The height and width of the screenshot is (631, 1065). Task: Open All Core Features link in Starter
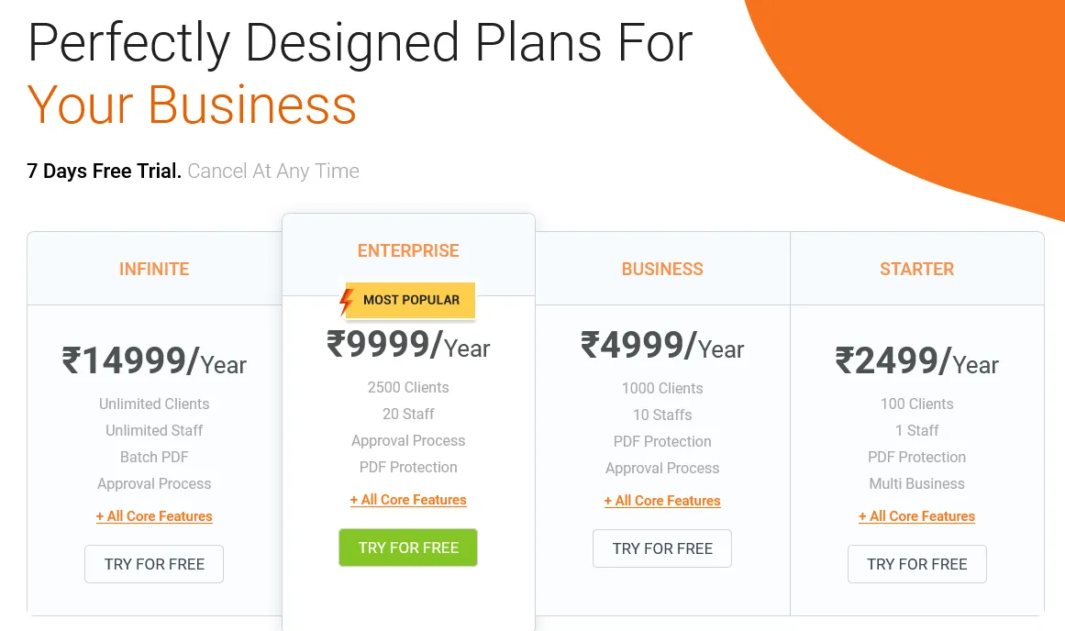[917, 516]
